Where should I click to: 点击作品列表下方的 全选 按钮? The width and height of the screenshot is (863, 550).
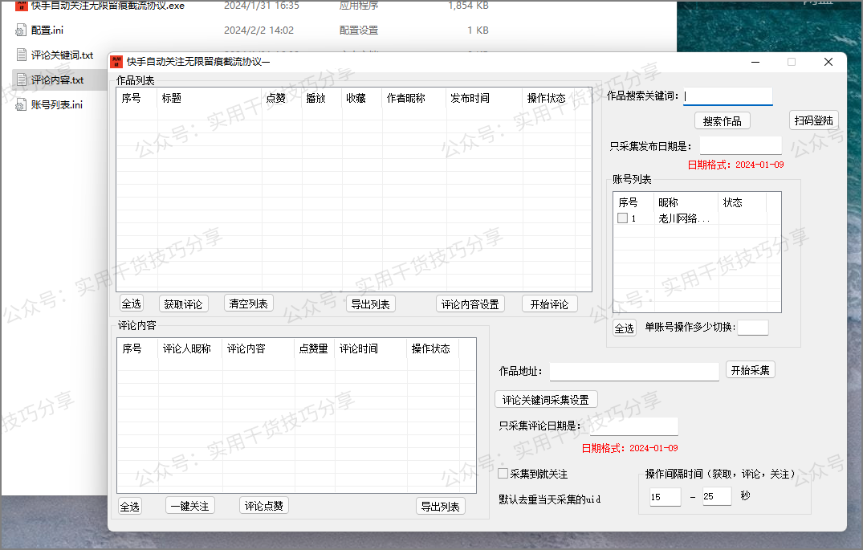[x=134, y=304]
